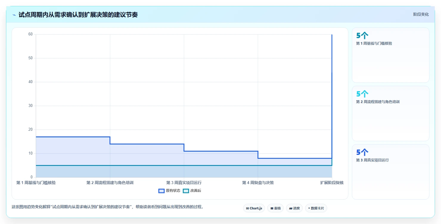Screen dimensions: 441x224
Task: Click the icon inside the 表格 pill
Action: click(272, 209)
